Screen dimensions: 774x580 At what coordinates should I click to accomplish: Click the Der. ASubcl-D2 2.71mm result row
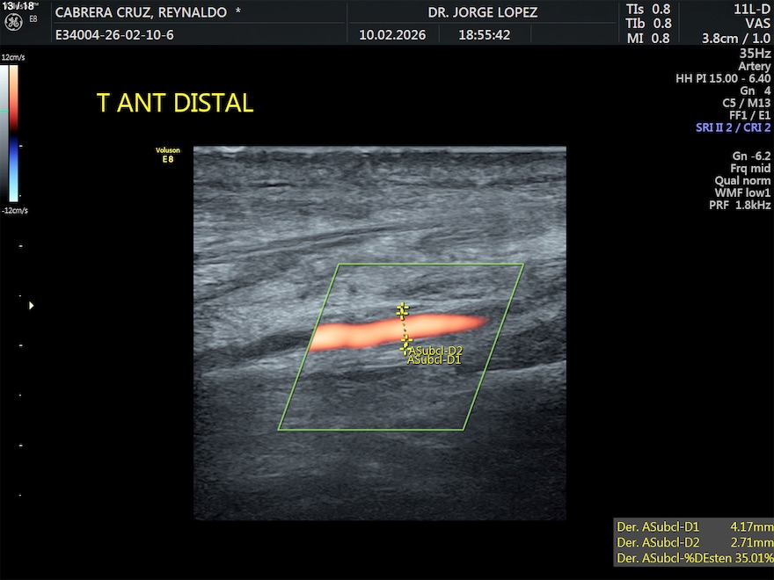[x=694, y=542]
